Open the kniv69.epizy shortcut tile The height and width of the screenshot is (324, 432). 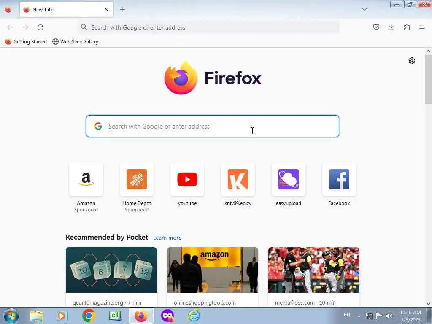click(238, 179)
